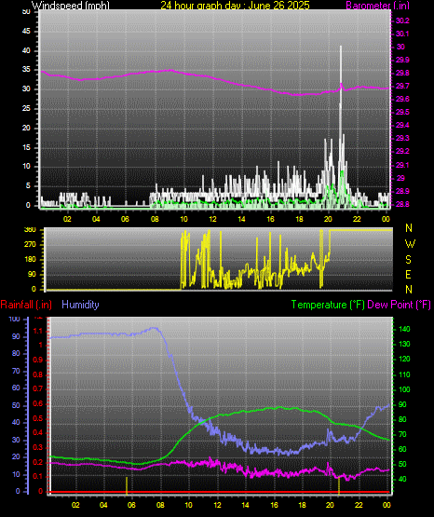The height and width of the screenshot is (517, 434).
Task: Click the "29.6" barometer axis value
Action: tap(402, 99)
